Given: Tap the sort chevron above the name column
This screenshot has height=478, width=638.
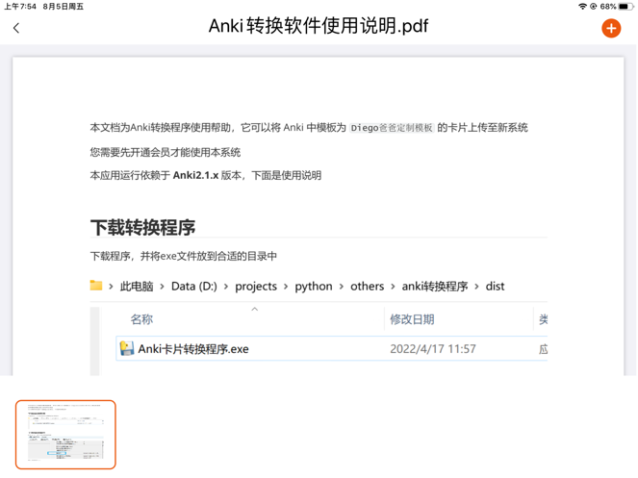Looking at the screenshot, I should pos(255,309).
